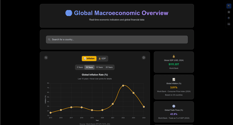Focus the Search for a country field
The image size is (233, 125).
117,40
